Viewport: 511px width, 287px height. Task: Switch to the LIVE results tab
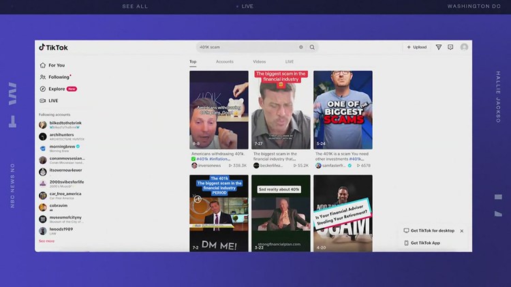290,61
